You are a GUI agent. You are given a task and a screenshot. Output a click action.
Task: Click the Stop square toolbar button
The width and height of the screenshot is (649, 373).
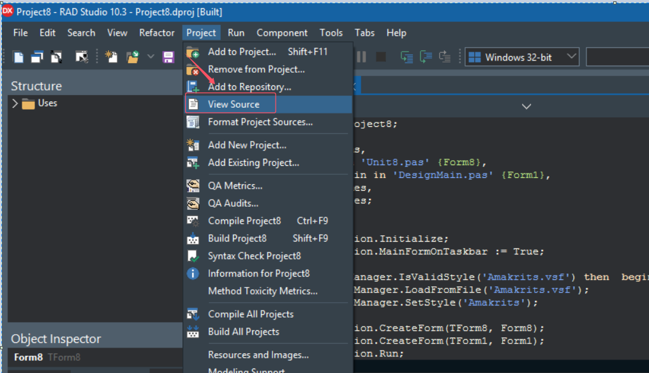point(381,57)
